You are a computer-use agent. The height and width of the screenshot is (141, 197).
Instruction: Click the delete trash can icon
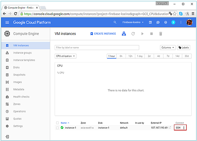pyautogui.click(x=161, y=34)
